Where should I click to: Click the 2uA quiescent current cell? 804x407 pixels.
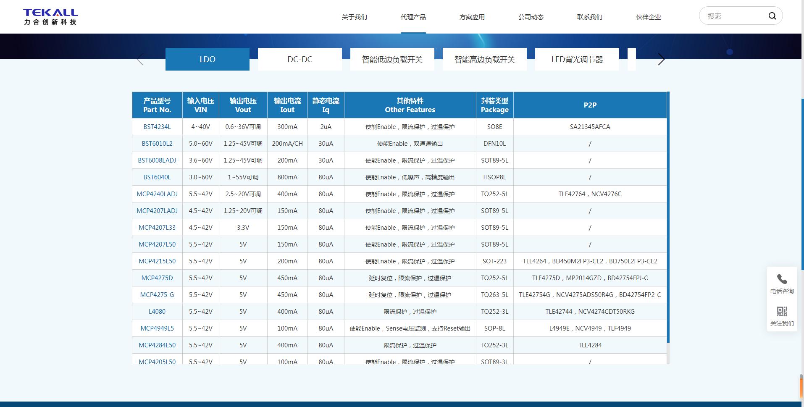326,126
